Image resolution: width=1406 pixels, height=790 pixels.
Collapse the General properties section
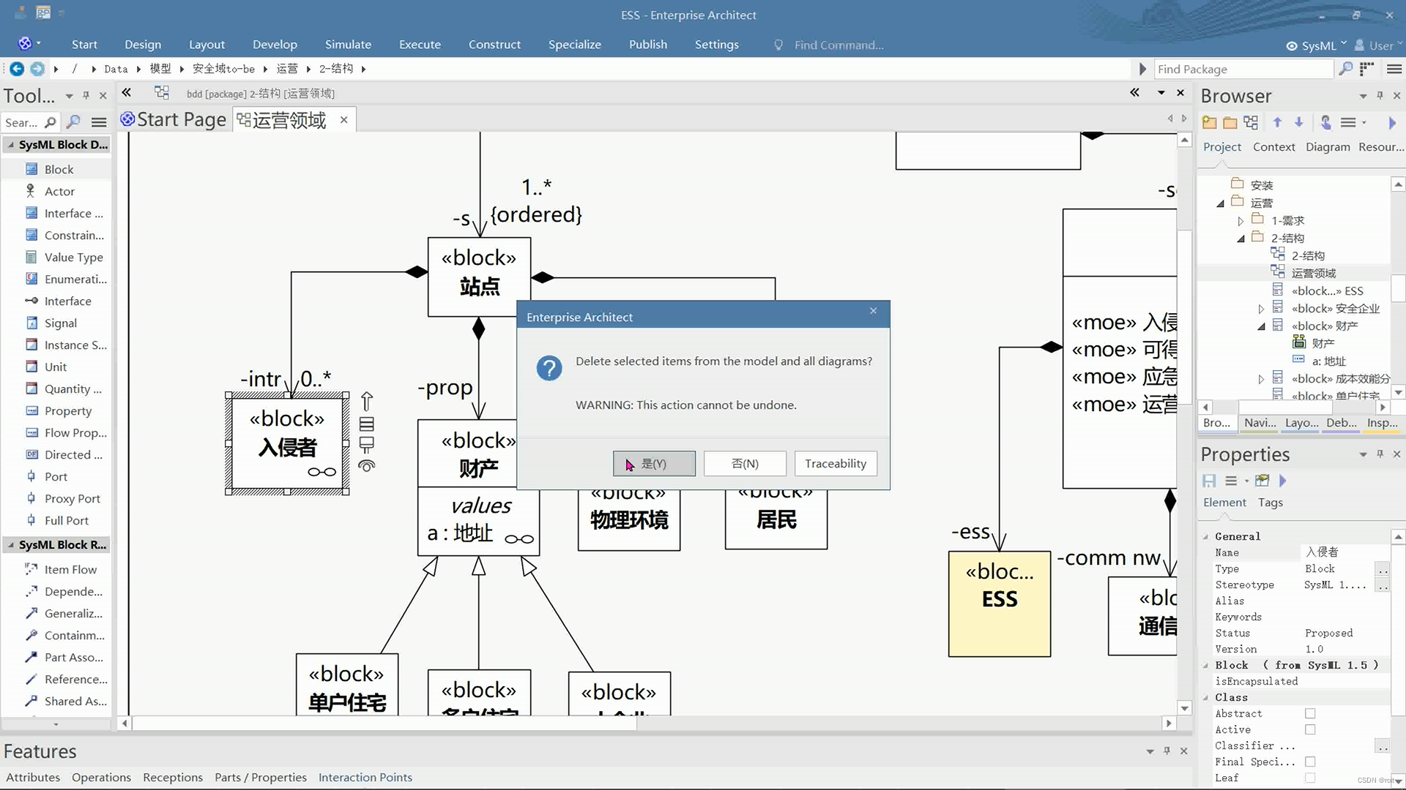[1205, 537]
